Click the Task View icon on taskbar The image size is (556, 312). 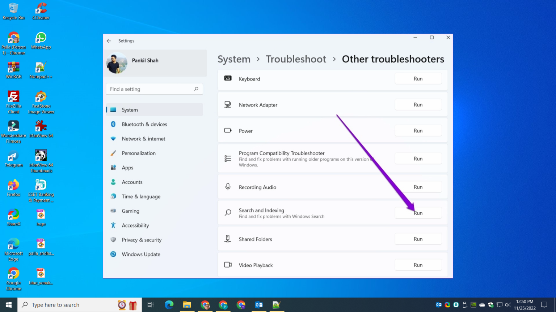[150, 304]
